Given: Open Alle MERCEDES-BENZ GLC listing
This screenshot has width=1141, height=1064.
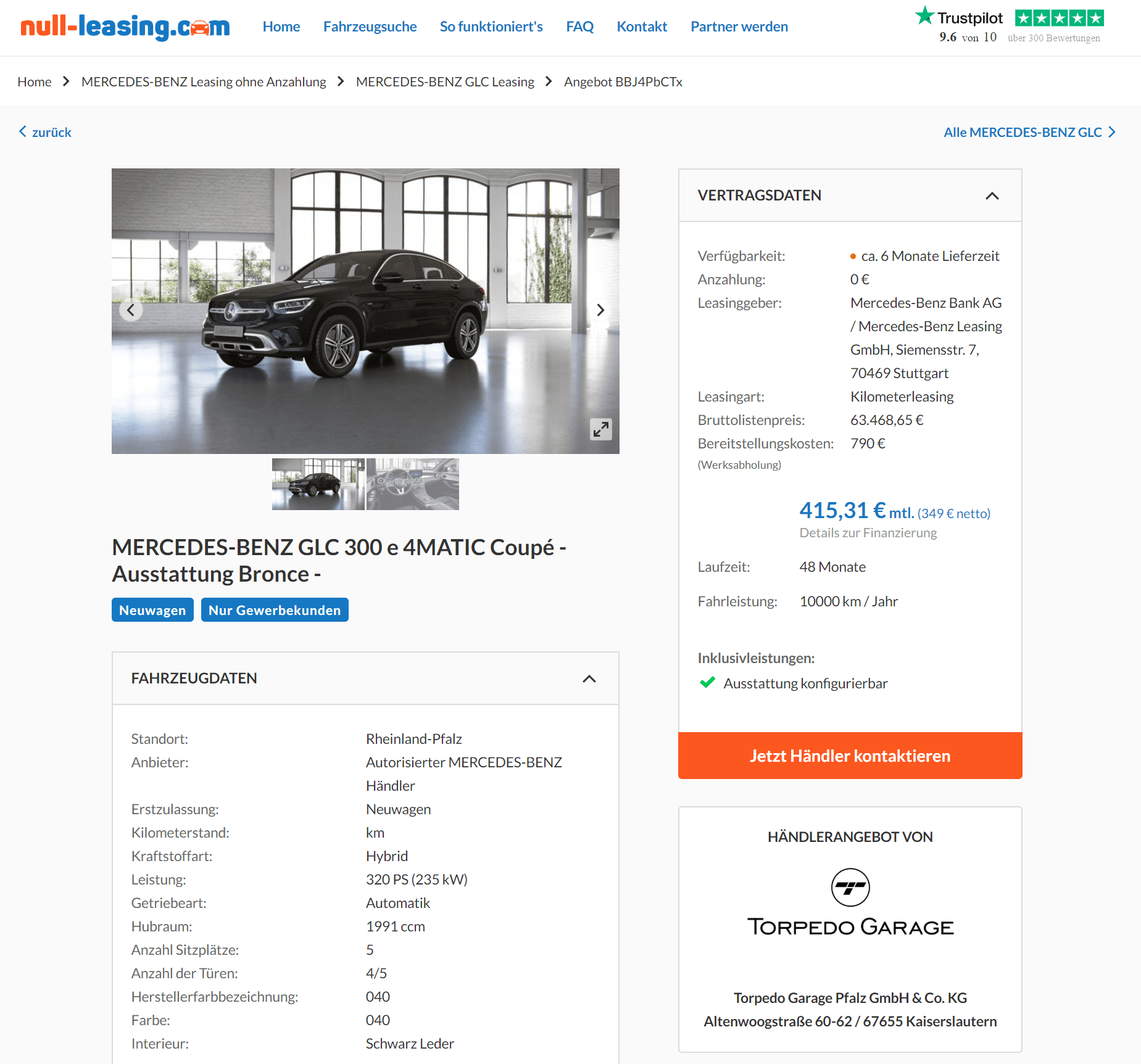Looking at the screenshot, I should (1029, 132).
